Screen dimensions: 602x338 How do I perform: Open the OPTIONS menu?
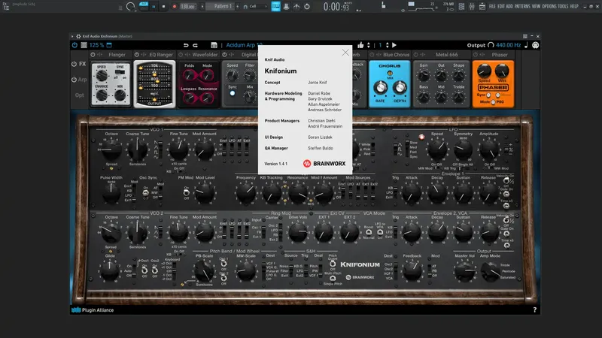(549, 7)
